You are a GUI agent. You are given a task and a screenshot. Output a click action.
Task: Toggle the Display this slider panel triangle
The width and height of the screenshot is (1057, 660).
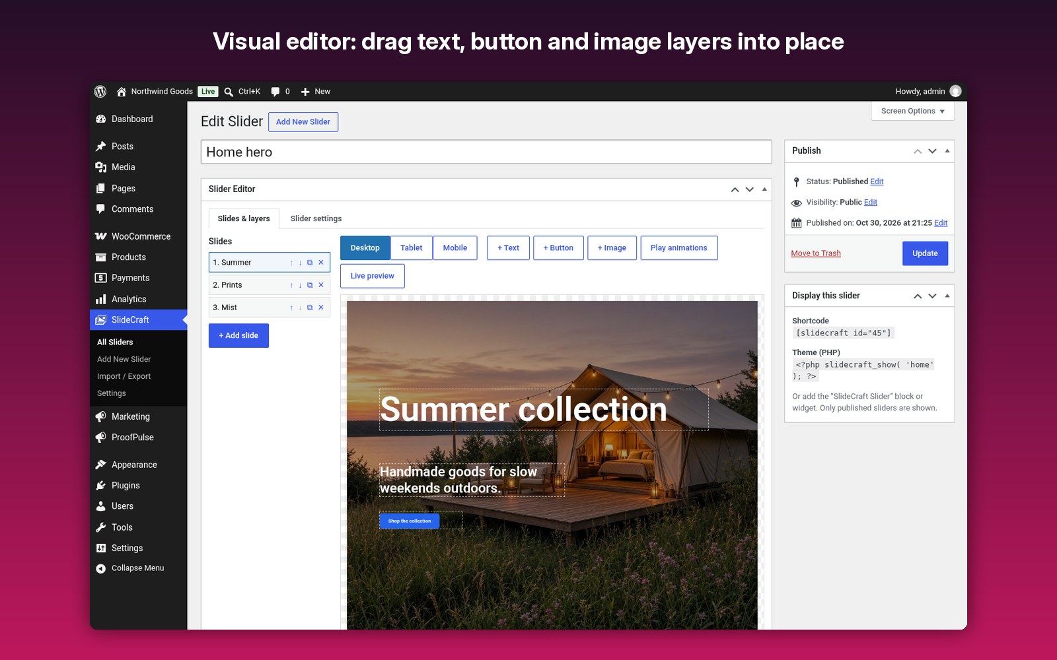[x=947, y=296]
